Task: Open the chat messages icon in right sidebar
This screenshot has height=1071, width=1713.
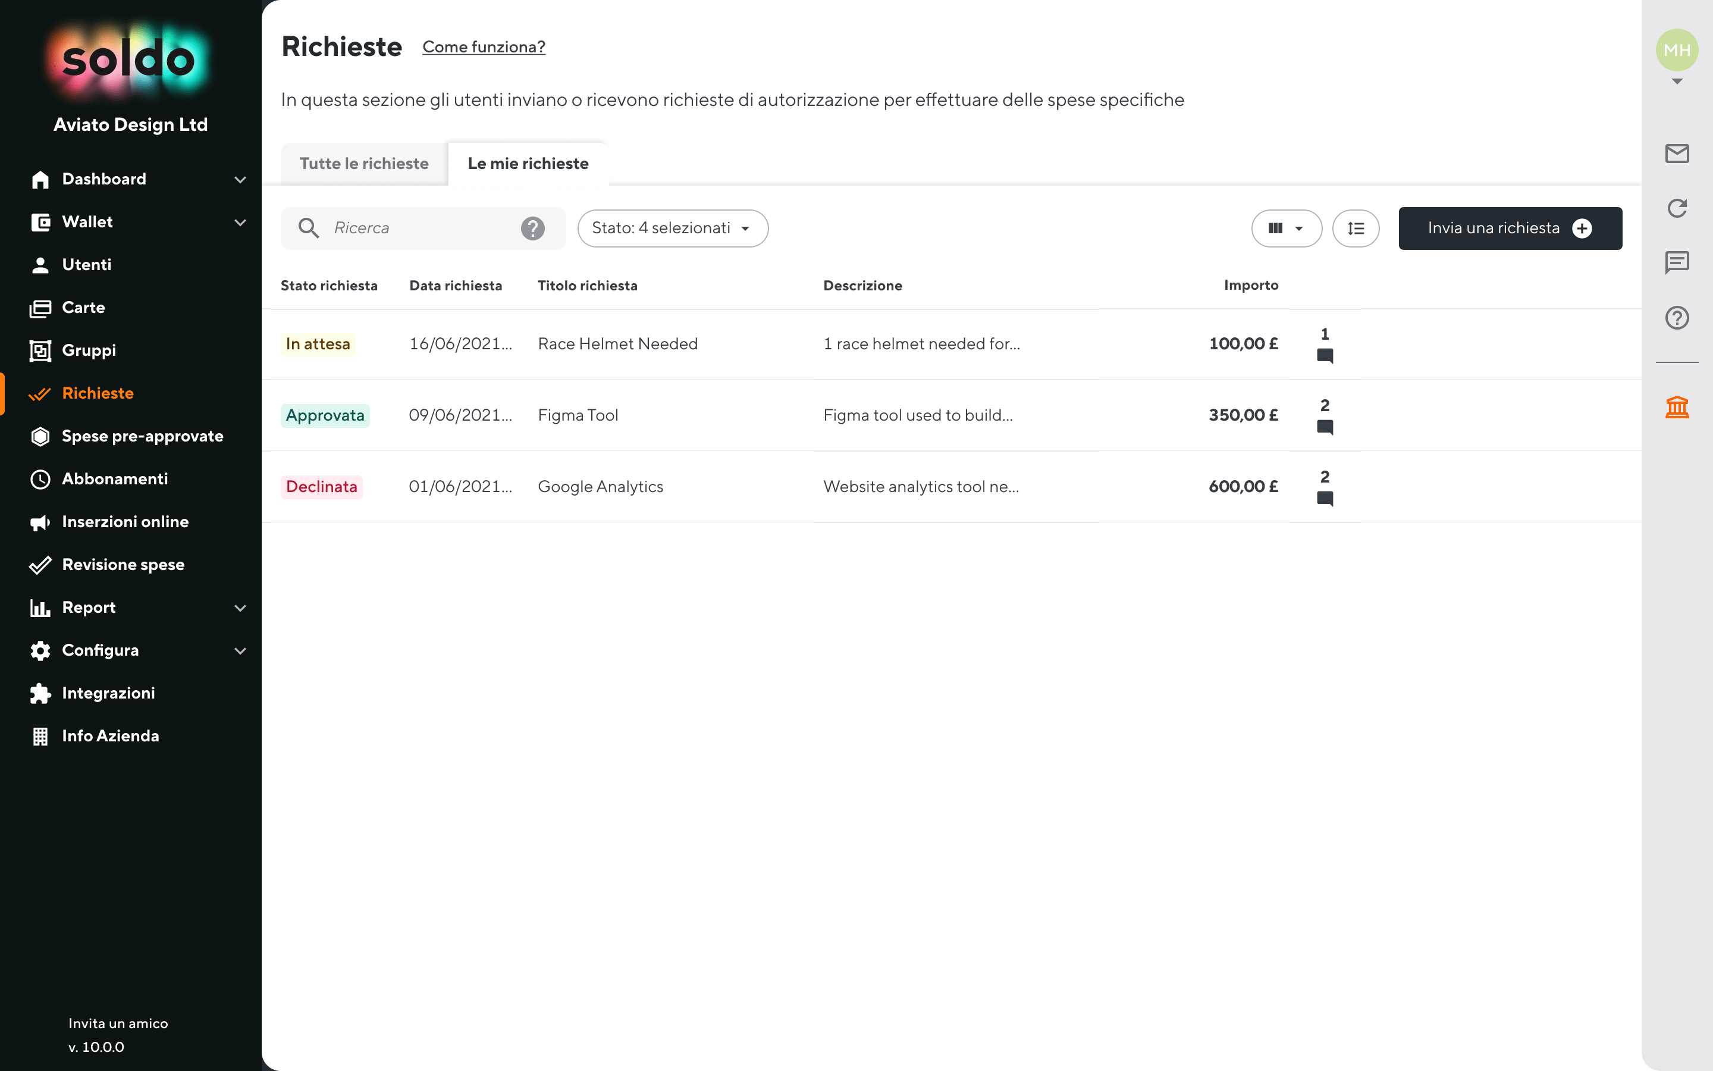Action: pos(1676,263)
